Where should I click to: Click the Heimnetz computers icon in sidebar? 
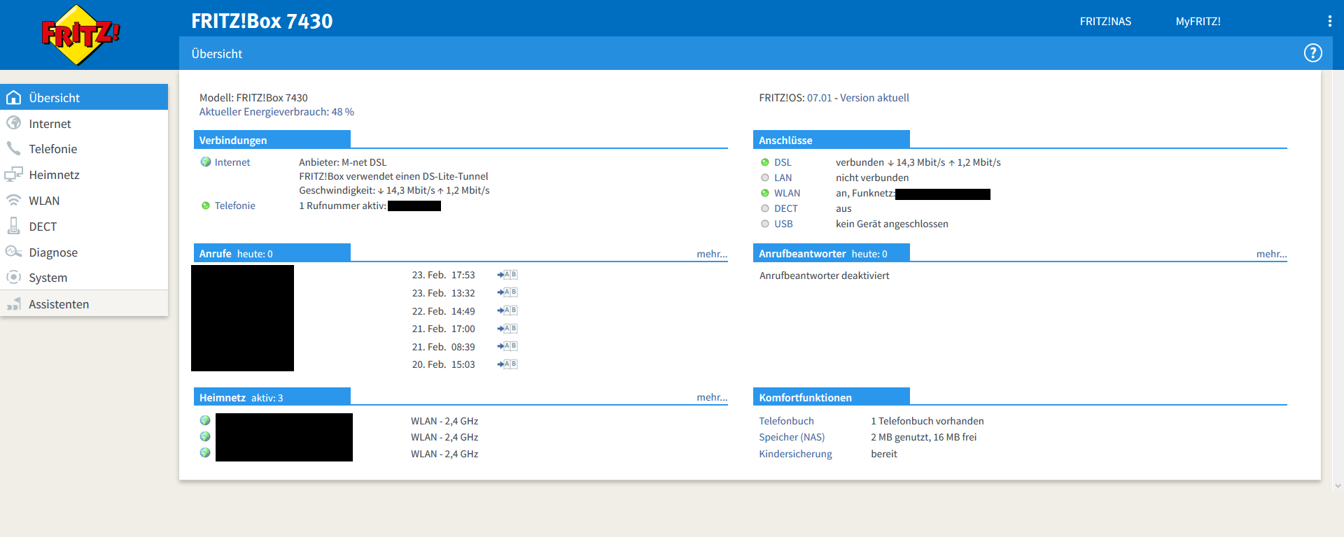tap(13, 174)
